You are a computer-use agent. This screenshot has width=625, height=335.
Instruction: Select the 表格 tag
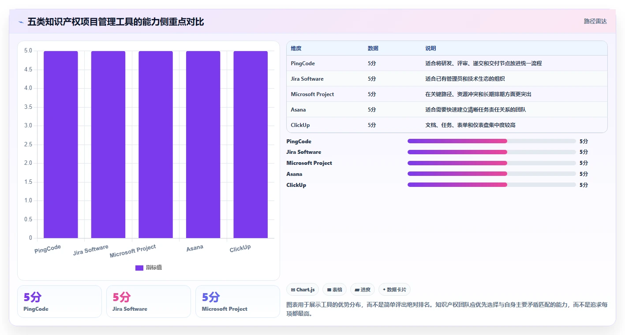[334, 290]
